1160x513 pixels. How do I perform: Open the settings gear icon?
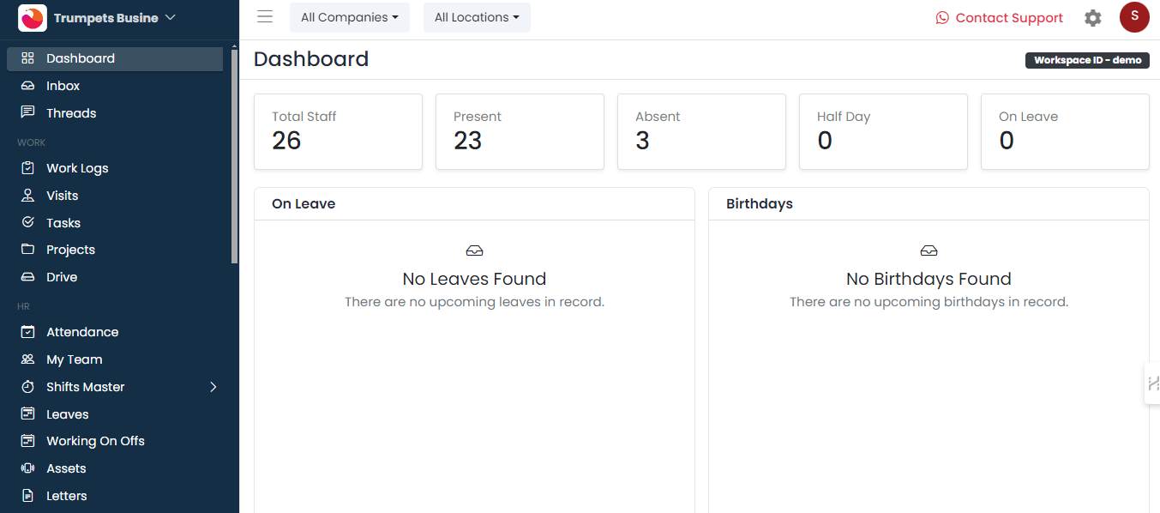coord(1092,18)
